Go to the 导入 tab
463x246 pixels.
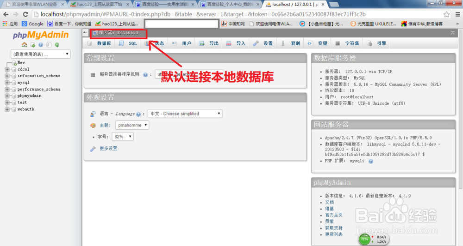pyautogui.click(x=236, y=43)
